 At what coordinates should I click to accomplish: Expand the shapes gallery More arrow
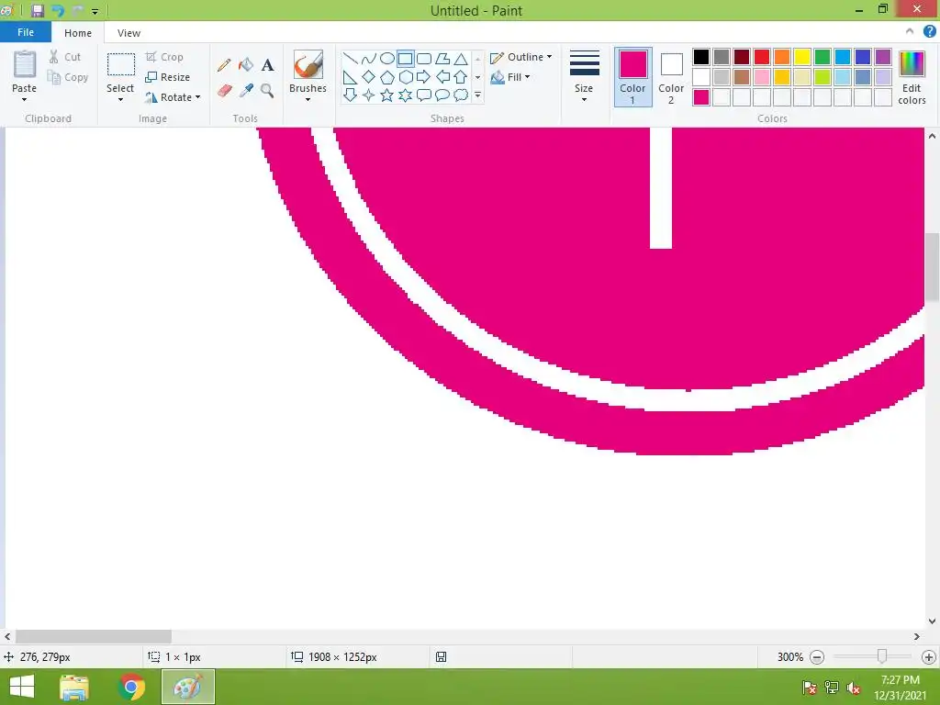(x=477, y=95)
